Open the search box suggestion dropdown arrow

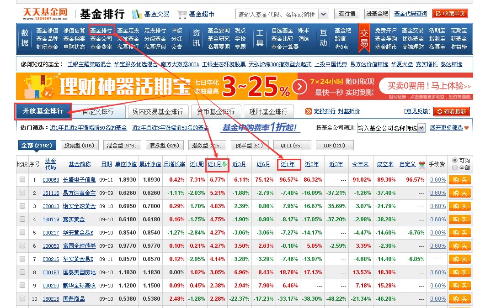[x=323, y=14]
